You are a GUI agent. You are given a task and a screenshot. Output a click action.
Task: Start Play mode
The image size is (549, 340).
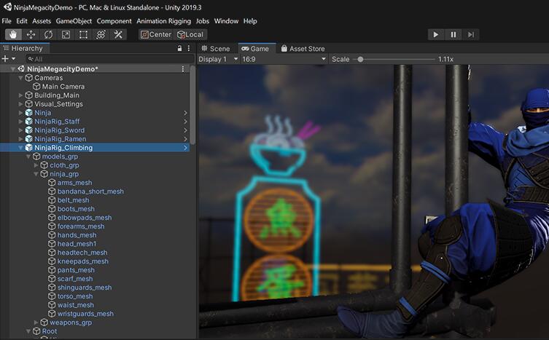435,34
